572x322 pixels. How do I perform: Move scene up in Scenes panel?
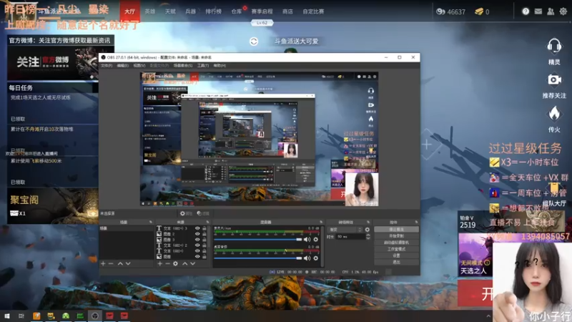click(120, 263)
